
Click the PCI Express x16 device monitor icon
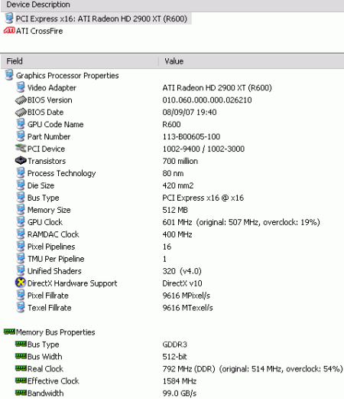(x=9, y=18)
